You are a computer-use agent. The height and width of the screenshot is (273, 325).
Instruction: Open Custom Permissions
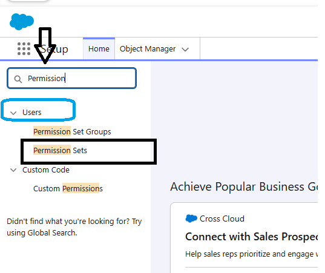point(68,188)
